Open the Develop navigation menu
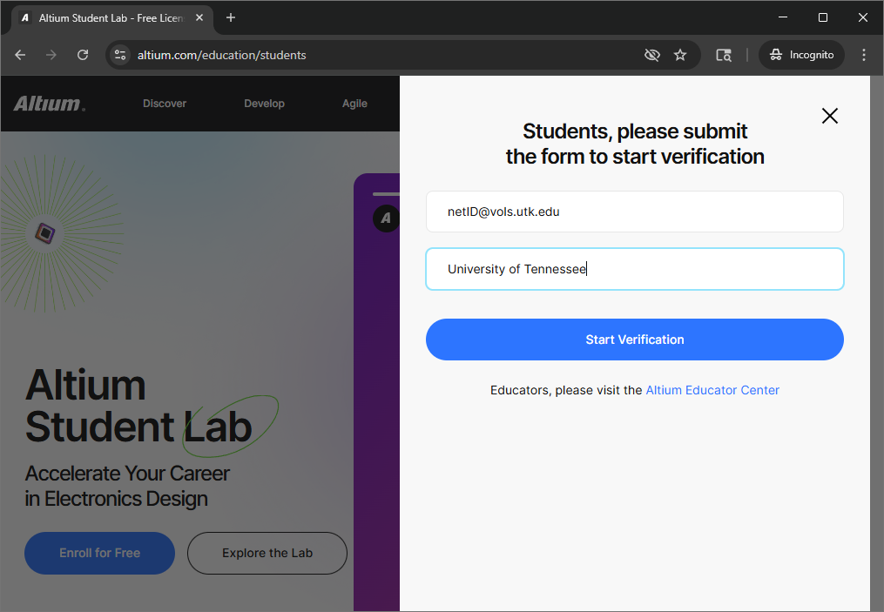Screen dimensions: 884x612 pos(264,104)
